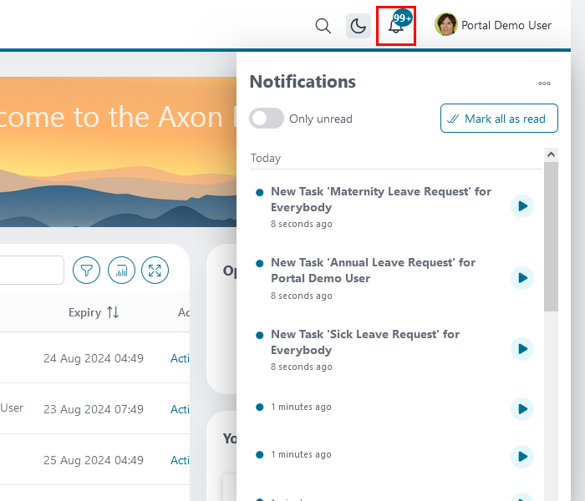Screen dimensions: 585x501
Task: Click the notifications scrollbar thumb
Action: point(551,236)
